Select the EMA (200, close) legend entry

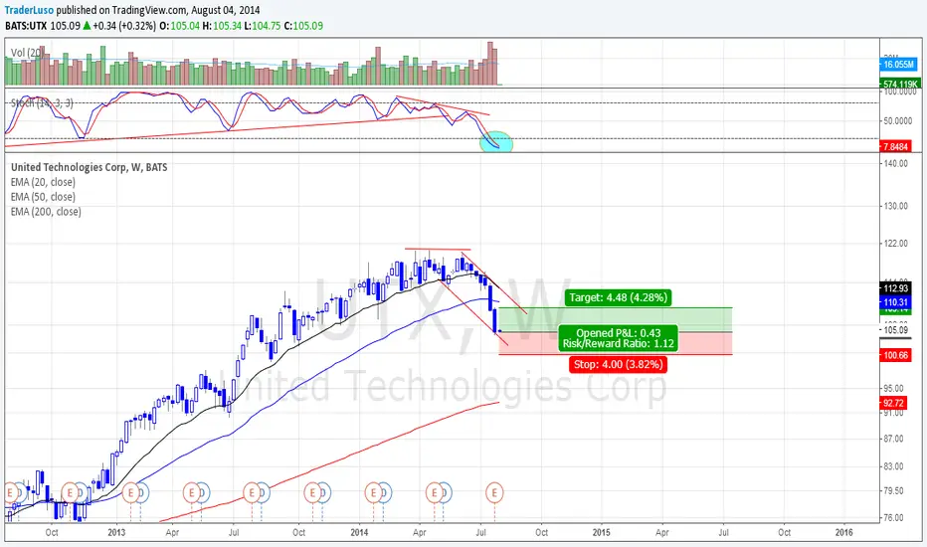click(46, 212)
